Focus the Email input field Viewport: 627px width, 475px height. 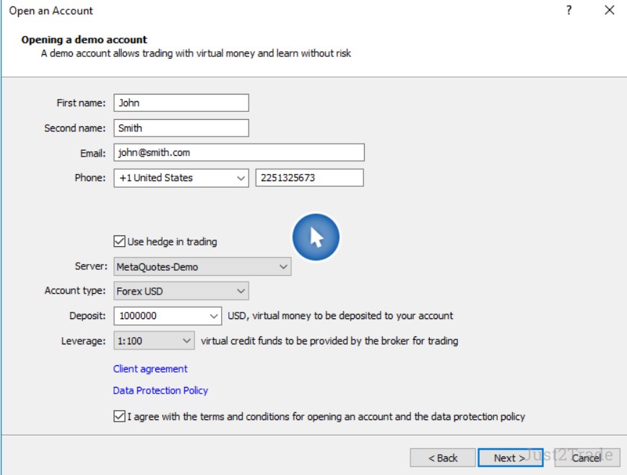(x=238, y=153)
